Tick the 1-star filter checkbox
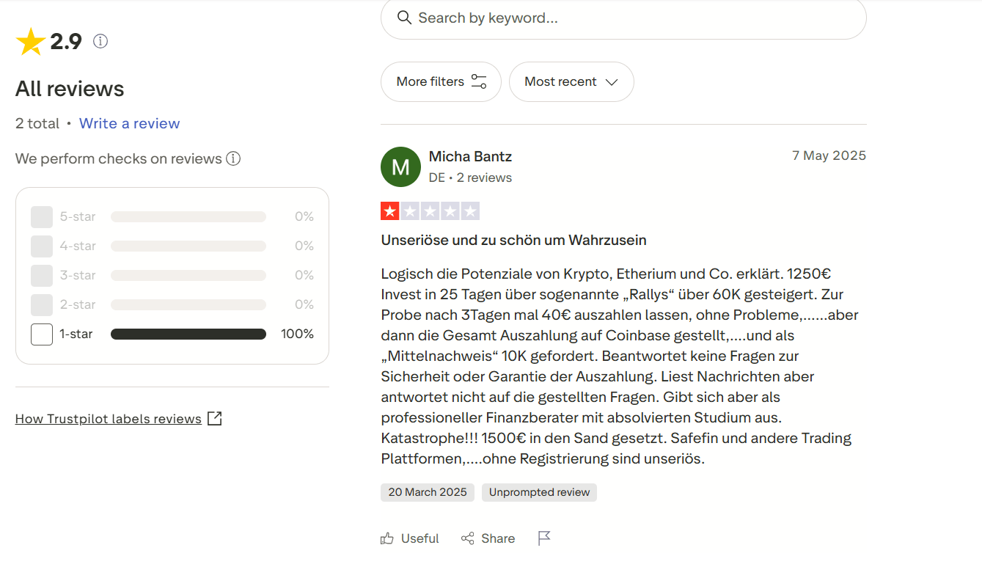The width and height of the screenshot is (982, 578). (x=42, y=334)
